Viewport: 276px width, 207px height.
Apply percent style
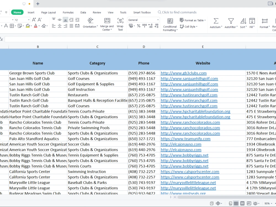pos(139,26)
